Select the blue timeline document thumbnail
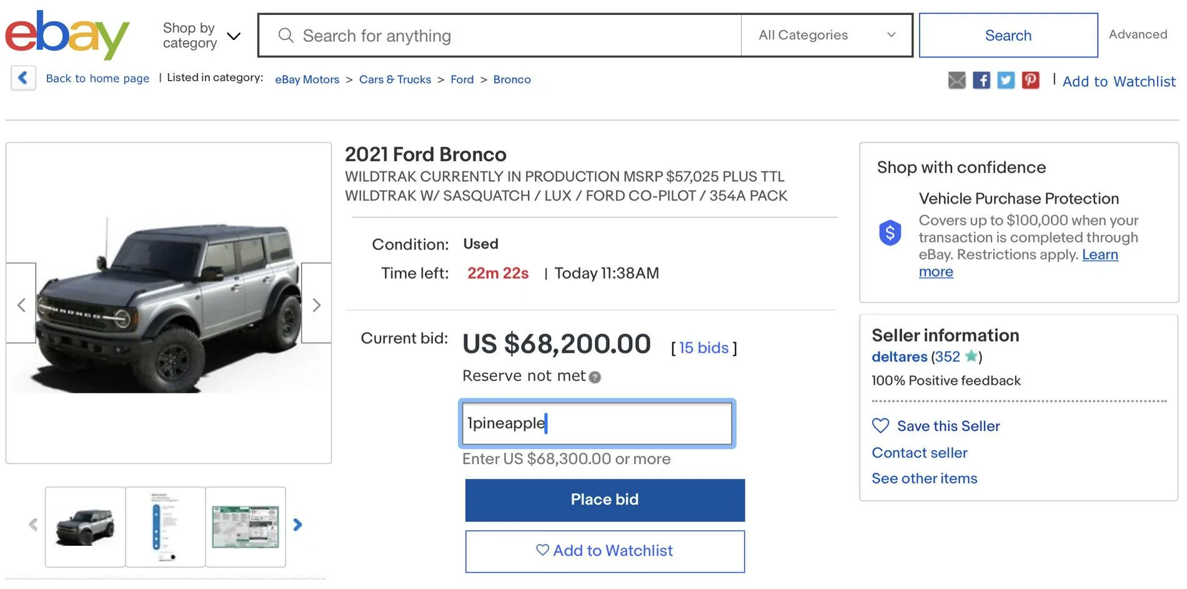The image size is (1187, 589). click(x=165, y=527)
